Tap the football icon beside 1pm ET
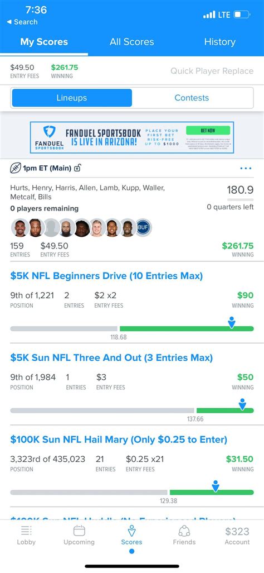Screen dimensions: 264x573 pyautogui.click(x=15, y=168)
